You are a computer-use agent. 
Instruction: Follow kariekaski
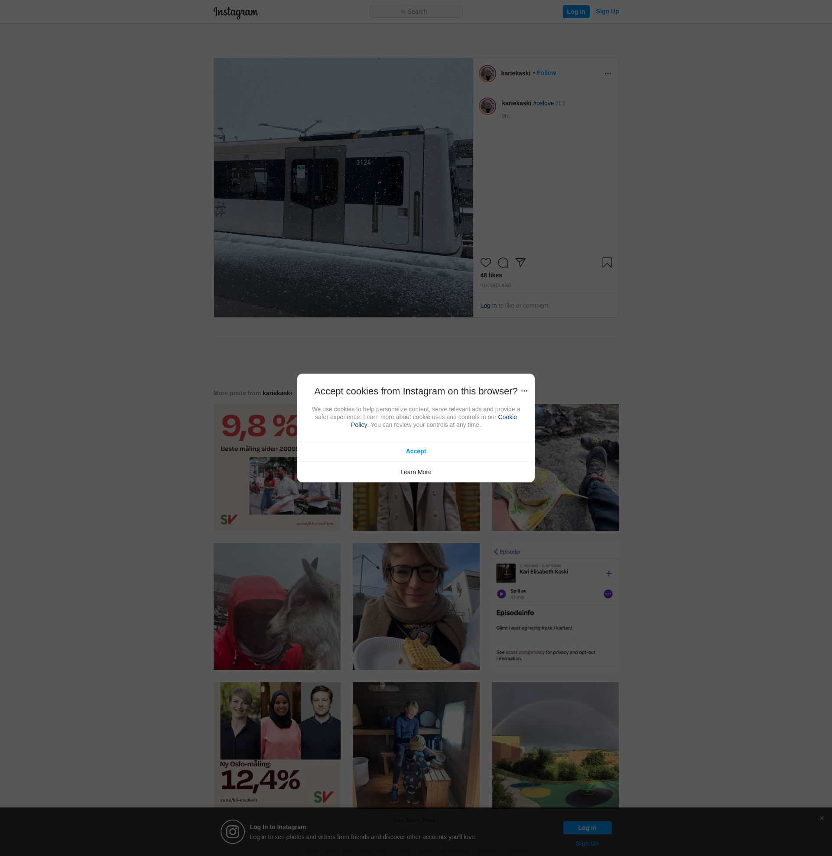click(x=546, y=73)
